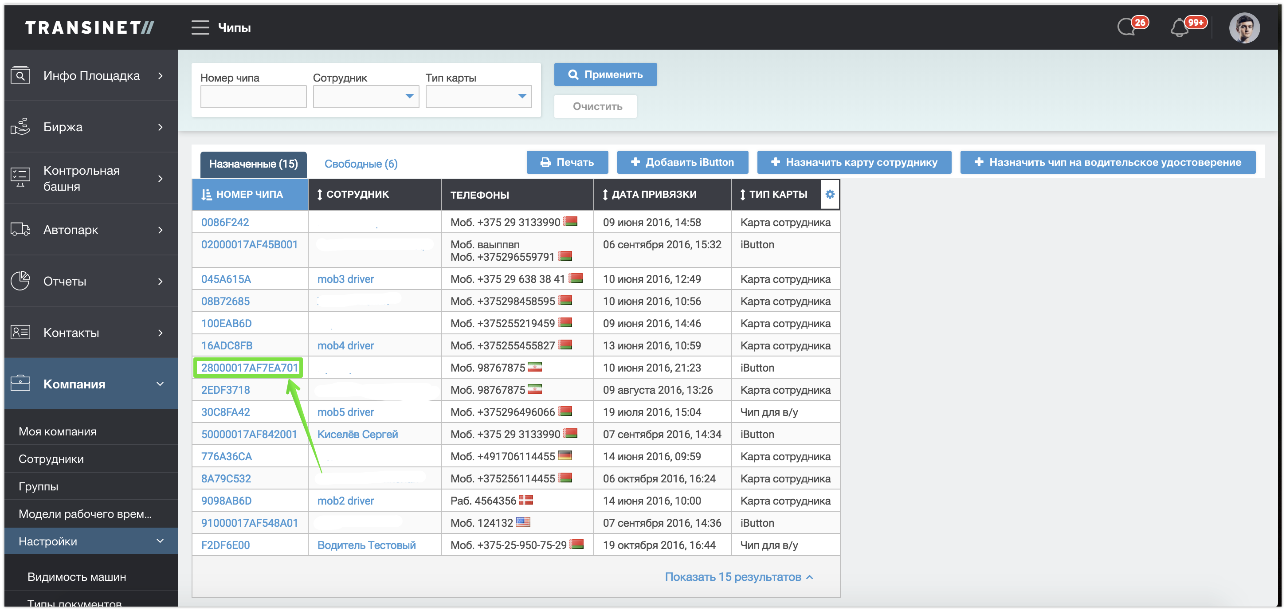
Task: Open employee Киселёв Сергей link
Action: [x=357, y=434]
